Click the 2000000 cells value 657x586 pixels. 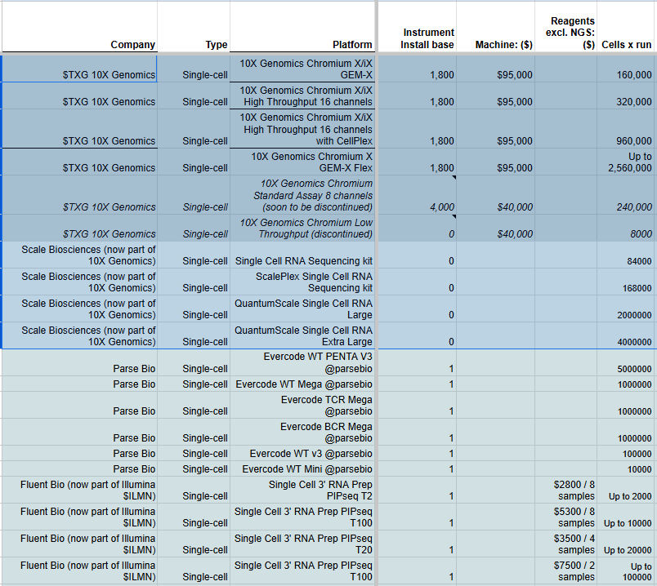[626, 309]
